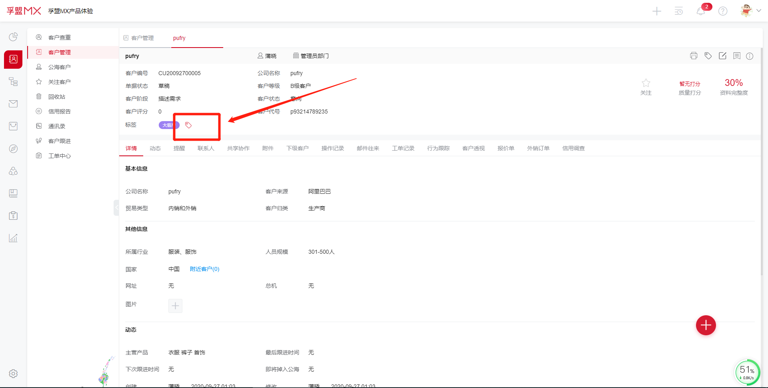The image size is (768, 388).
Task: Click the print icon in customer header
Action: click(694, 56)
